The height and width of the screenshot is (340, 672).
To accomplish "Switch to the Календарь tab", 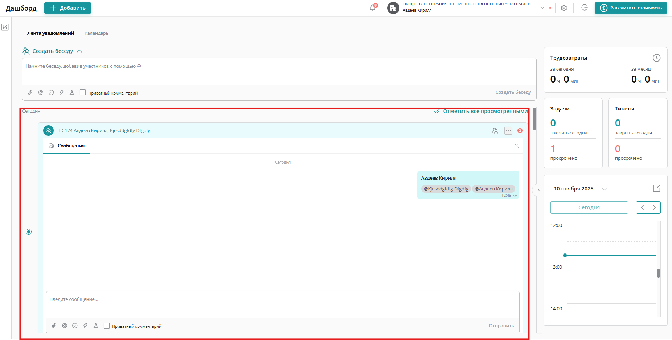I will 97,33.
